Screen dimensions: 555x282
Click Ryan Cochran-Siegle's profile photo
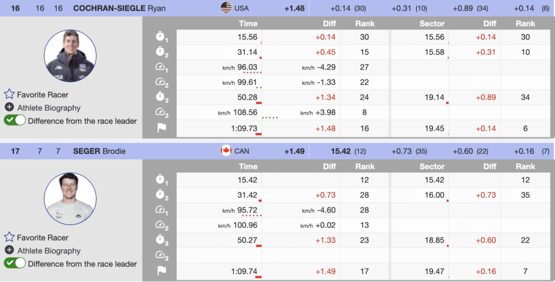[x=70, y=56]
